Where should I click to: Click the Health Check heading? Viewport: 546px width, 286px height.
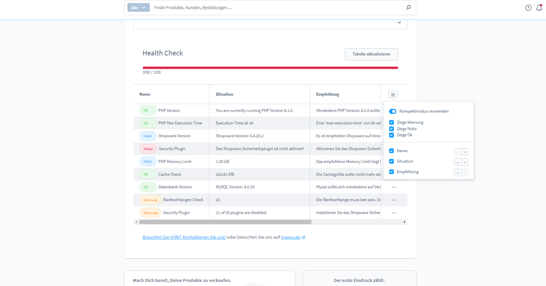pyautogui.click(x=163, y=53)
